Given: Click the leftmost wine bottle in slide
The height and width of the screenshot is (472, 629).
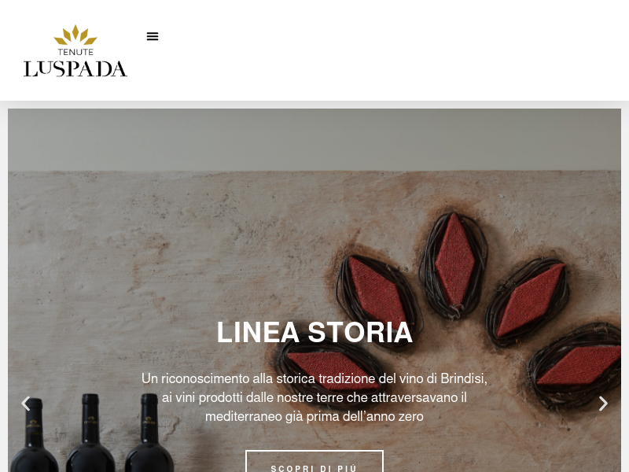Looking at the screenshot, I should click(34, 436).
